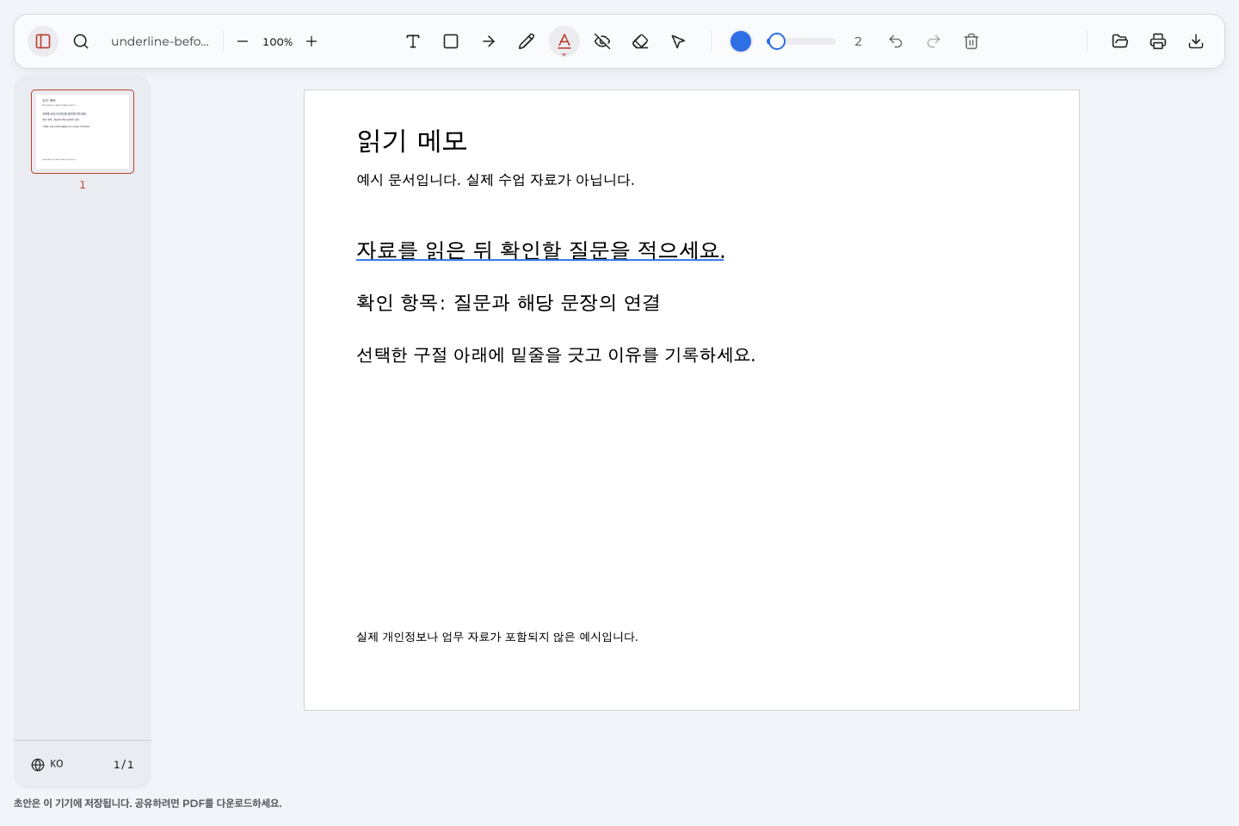The width and height of the screenshot is (1239, 826).
Task: Click the 100% zoom level value
Action: coord(277,41)
